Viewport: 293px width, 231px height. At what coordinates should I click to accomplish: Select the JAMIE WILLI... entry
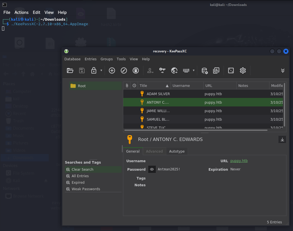point(203,111)
